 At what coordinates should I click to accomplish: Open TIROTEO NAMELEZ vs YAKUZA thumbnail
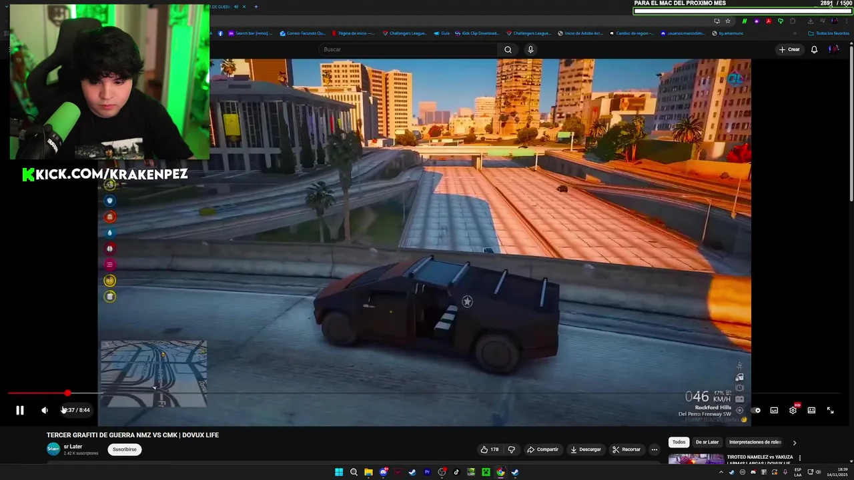pos(696,459)
